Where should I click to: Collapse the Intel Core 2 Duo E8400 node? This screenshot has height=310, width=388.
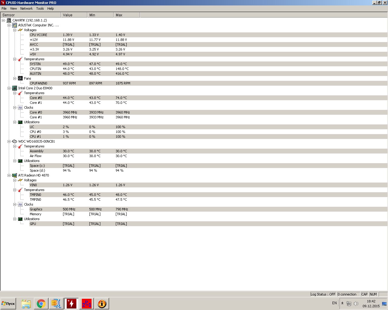click(x=9, y=88)
